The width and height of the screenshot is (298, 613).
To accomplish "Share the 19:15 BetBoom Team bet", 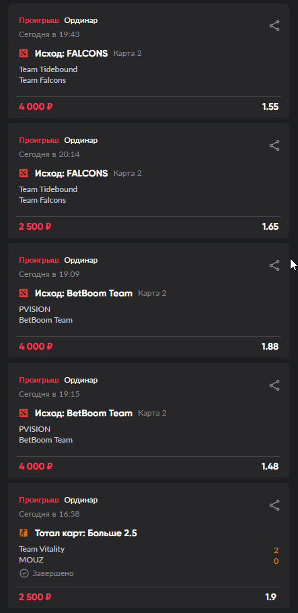I will 274,385.
